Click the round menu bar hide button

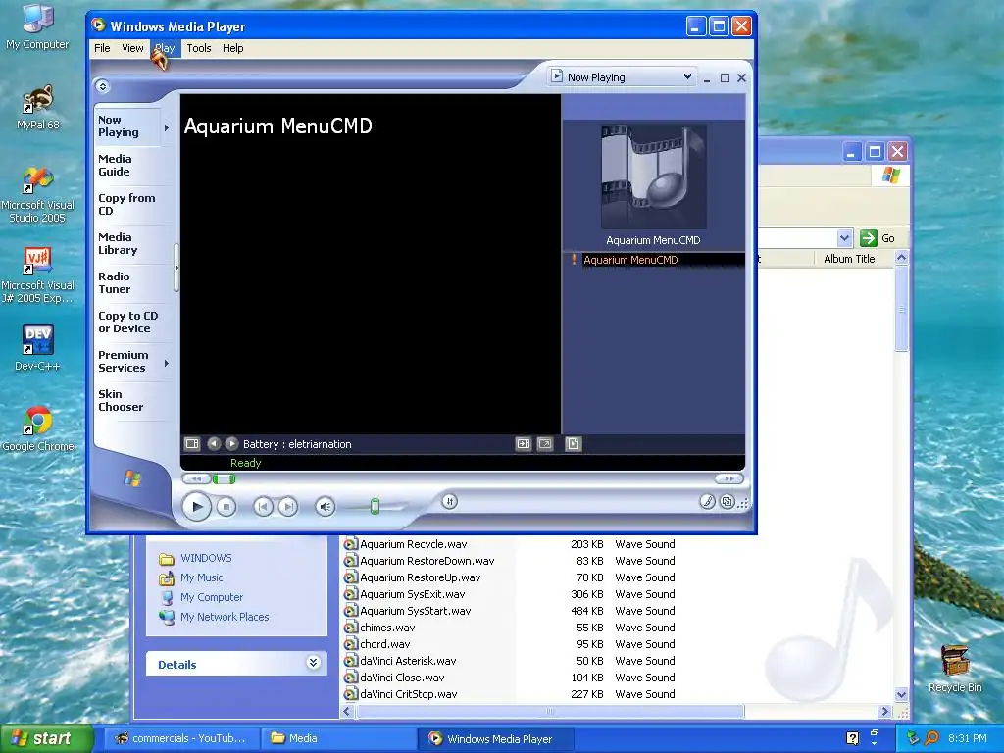click(x=102, y=86)
